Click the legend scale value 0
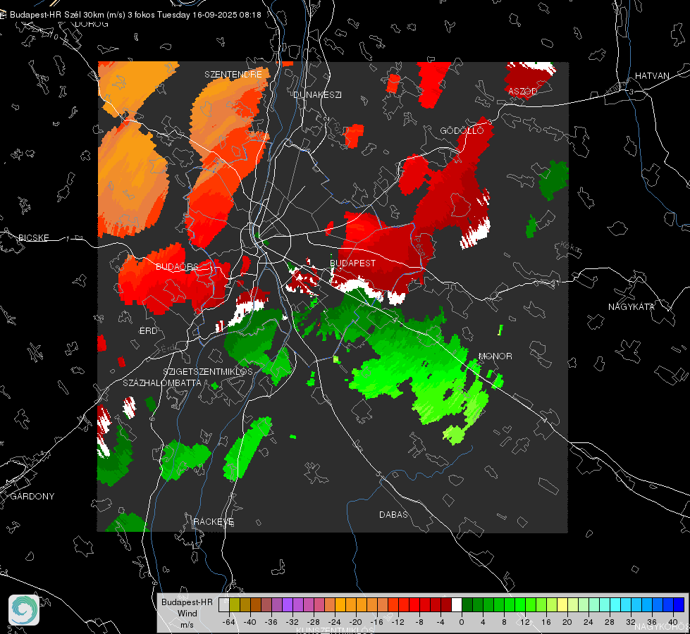Image resolution: width=690 pixels, height=634 pixels. pos(461,622)
